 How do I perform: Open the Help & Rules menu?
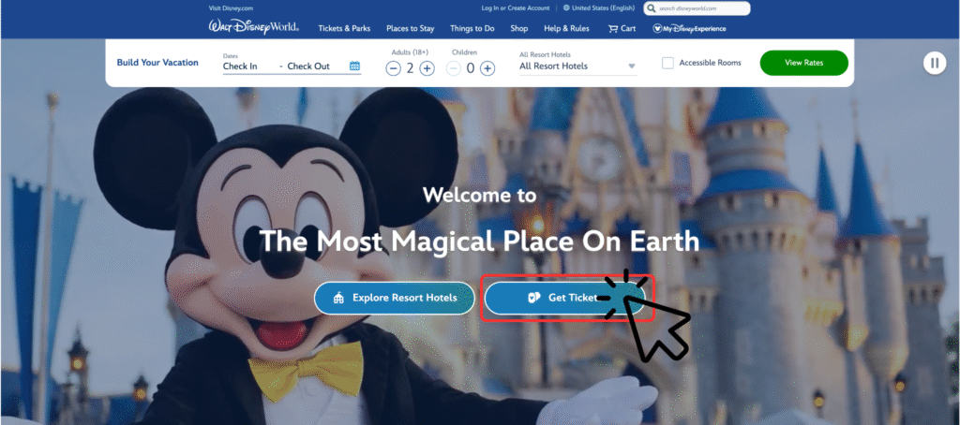pos(566,28)
